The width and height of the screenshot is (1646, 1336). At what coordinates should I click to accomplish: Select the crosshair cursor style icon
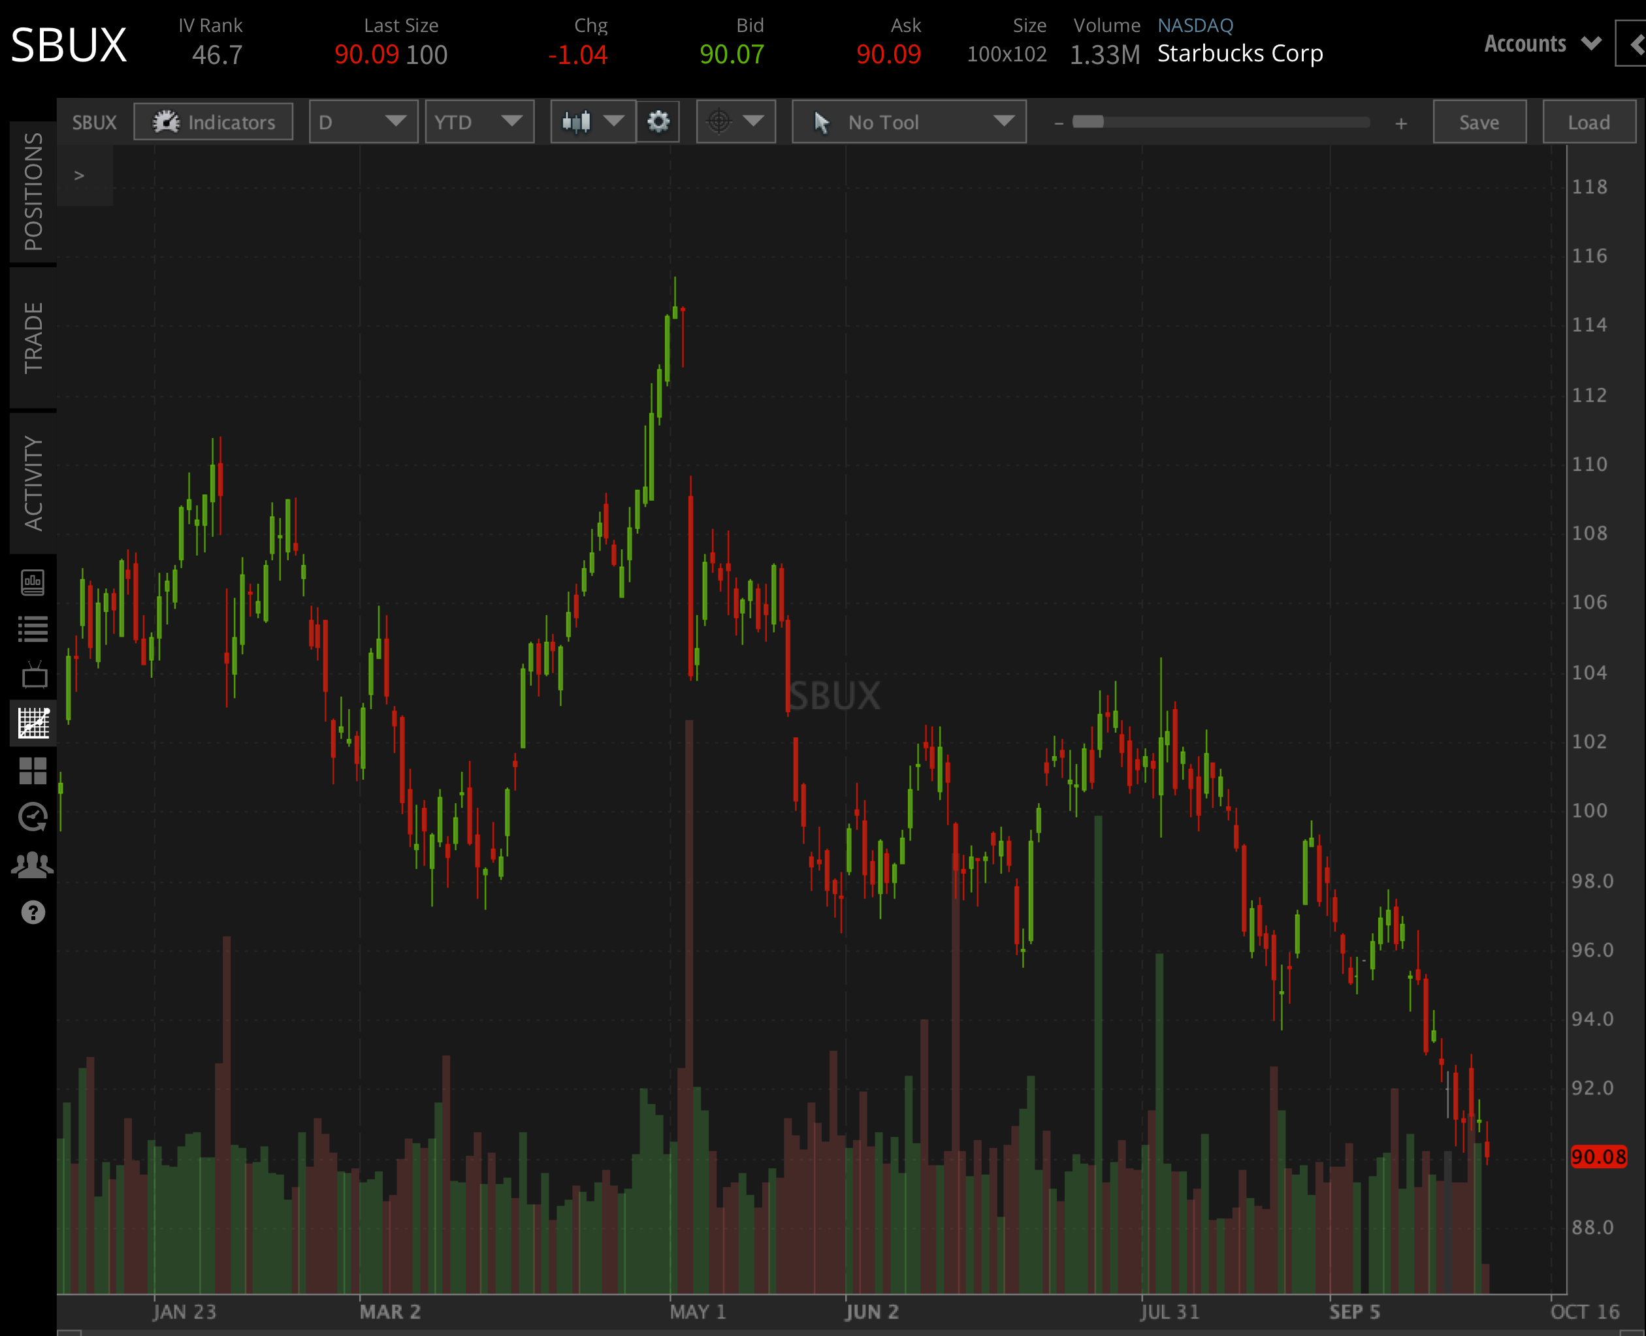[x=720, y=121]
